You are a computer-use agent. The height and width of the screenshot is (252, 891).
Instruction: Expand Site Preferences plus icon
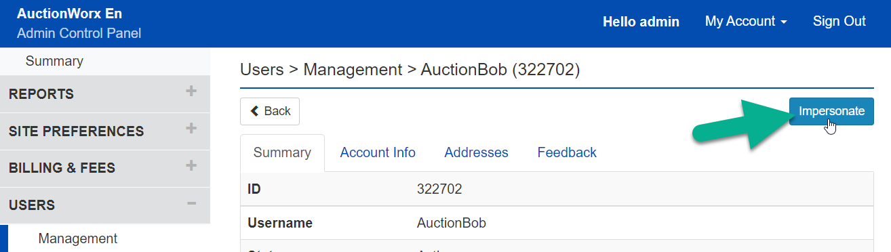coord(191,129)
